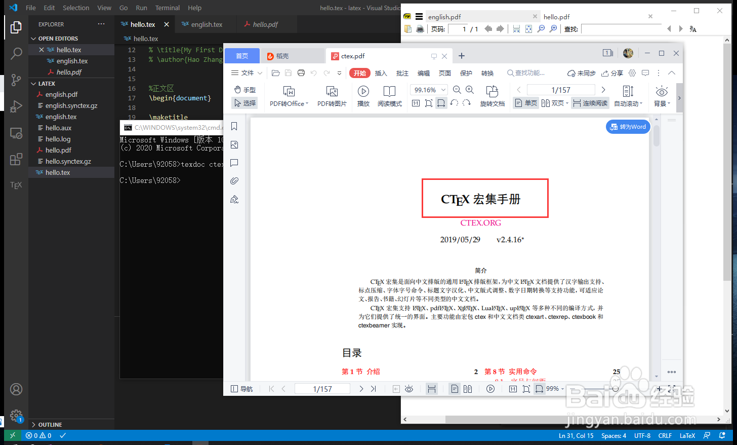The image size is (737, 445).
Task: Switch to hello.pdf tab in SumatraPDF
Action: 557,17
